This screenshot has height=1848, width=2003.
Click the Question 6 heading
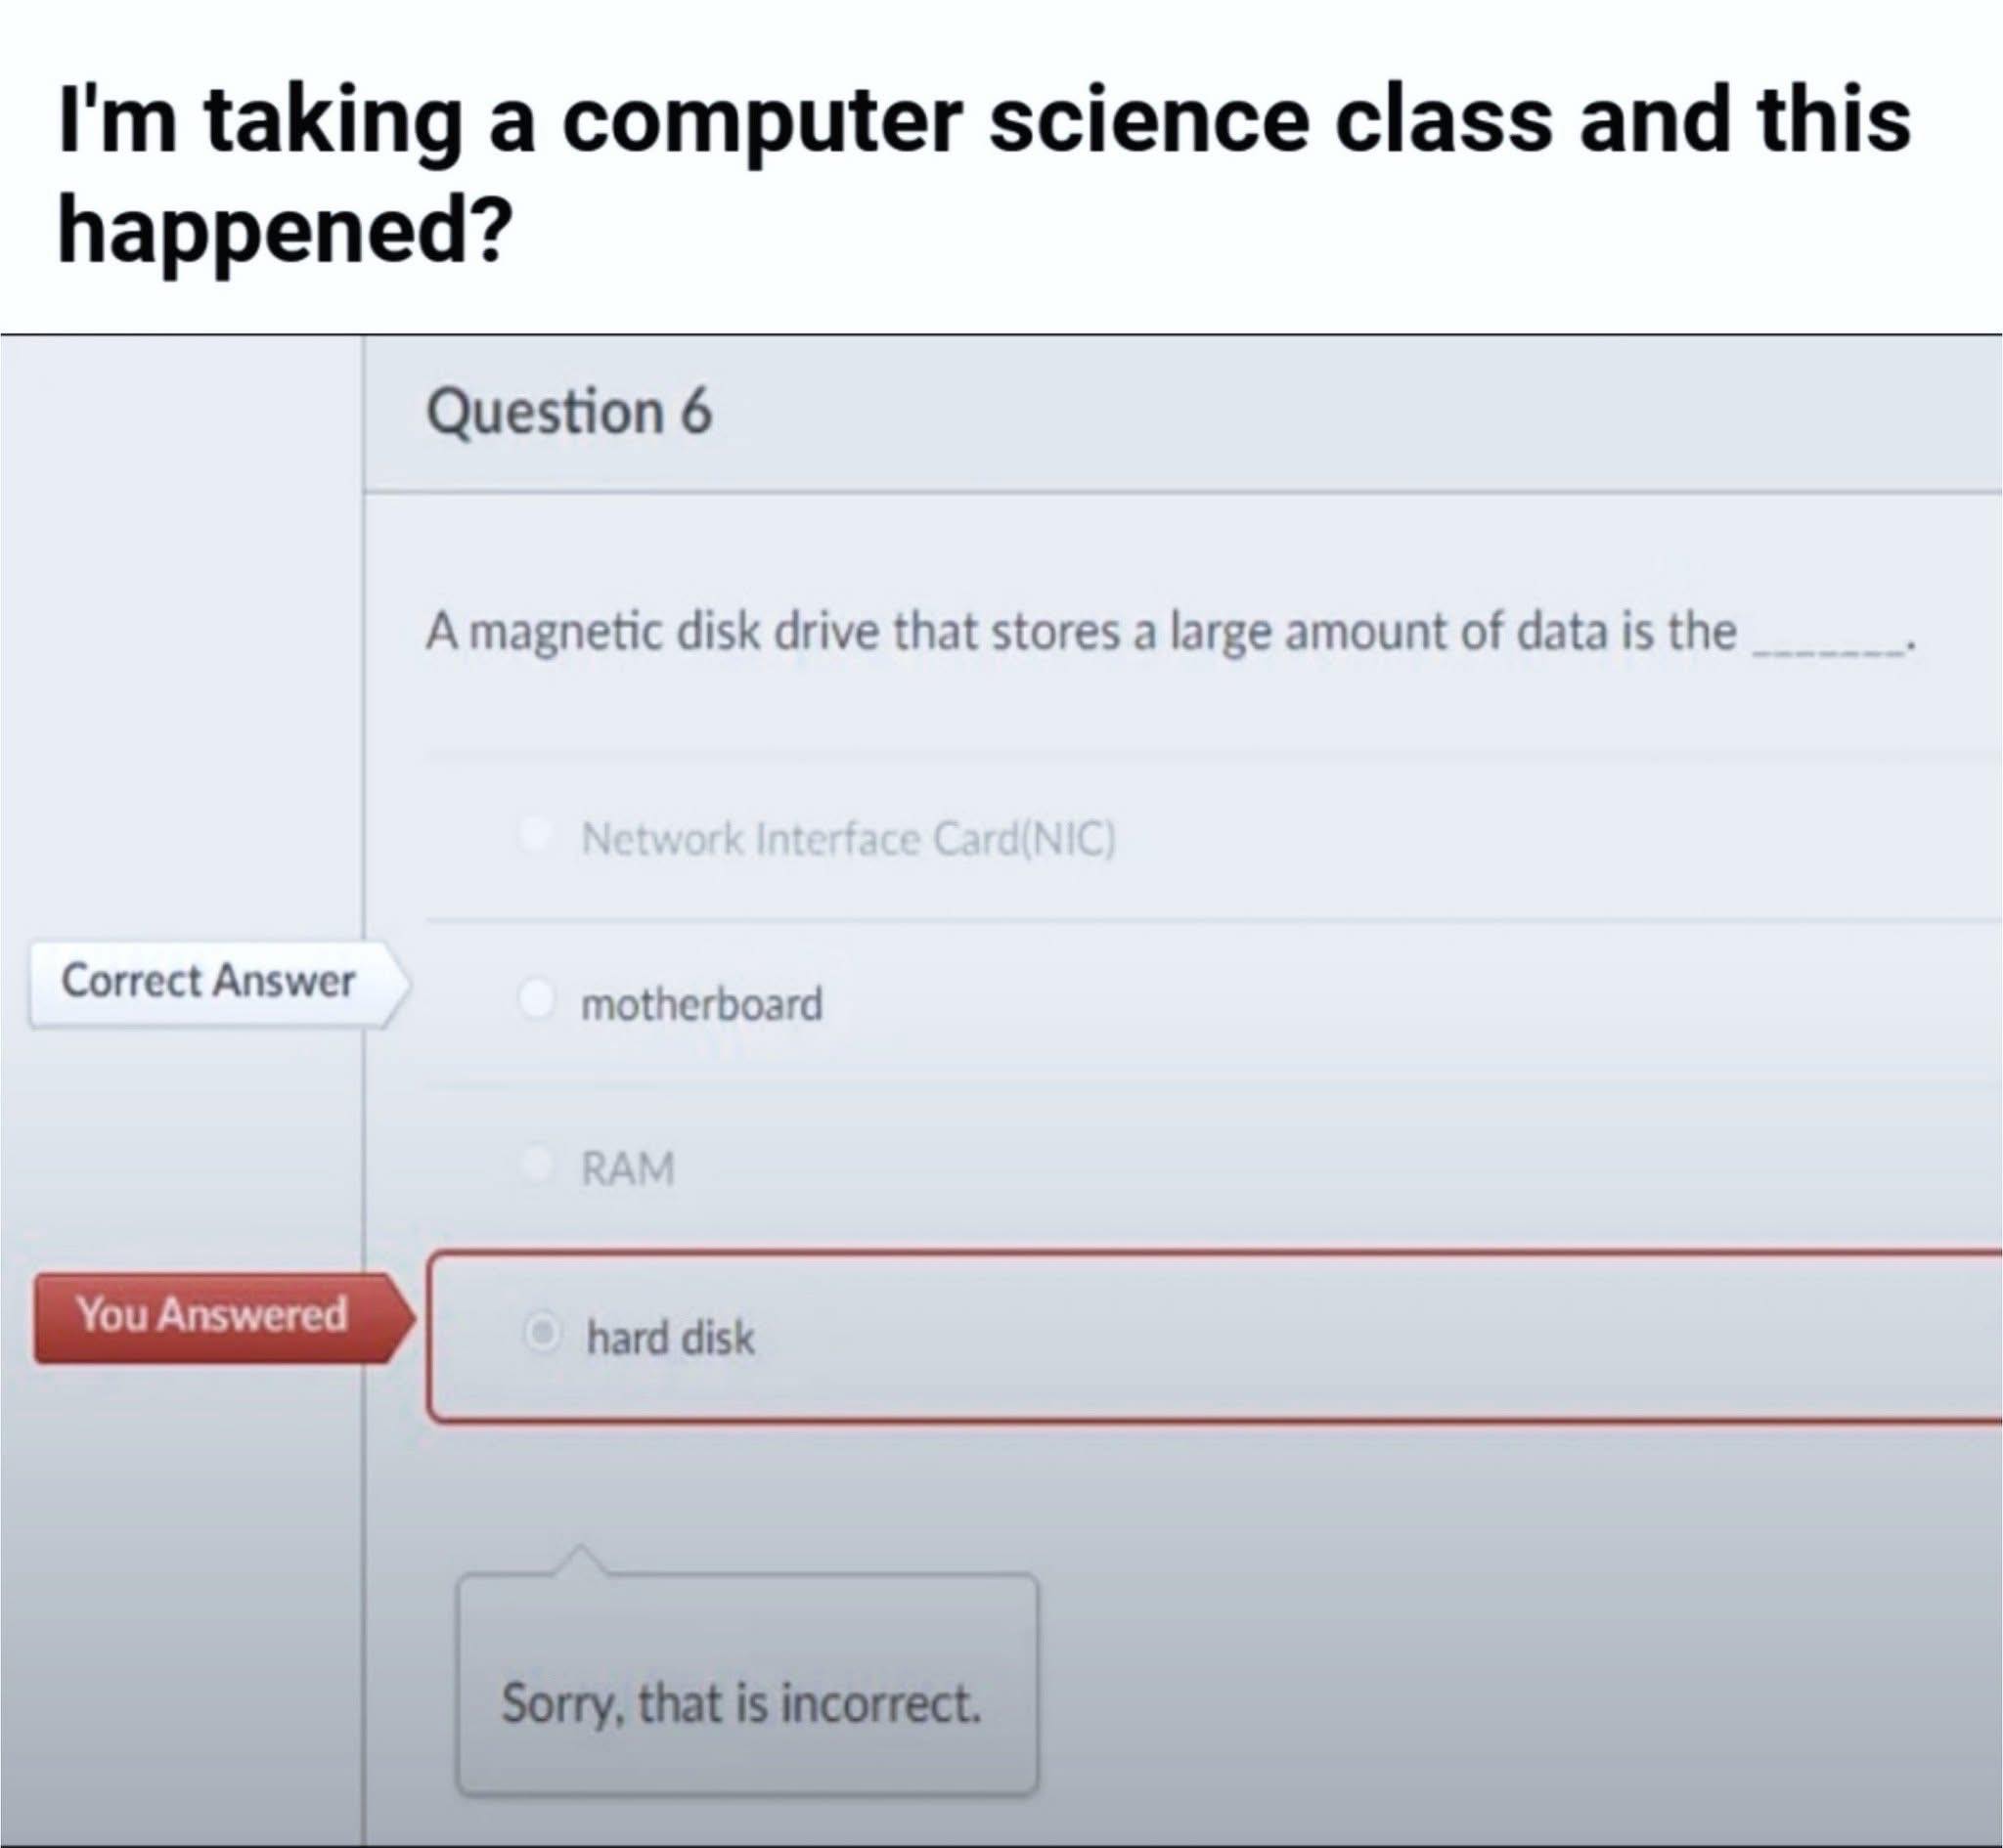point(569,412)
